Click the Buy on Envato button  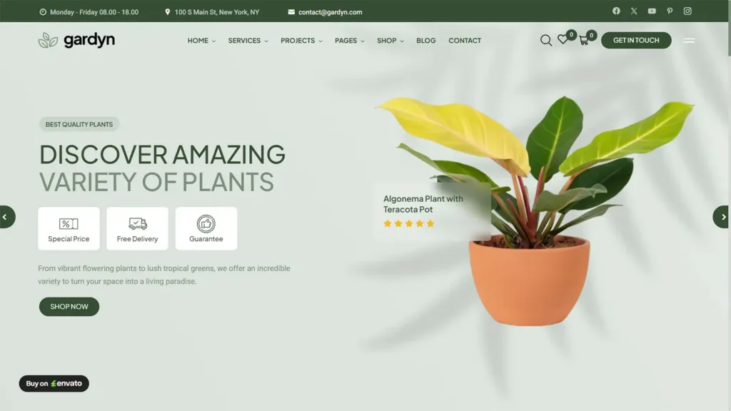[x=54, y=383]
